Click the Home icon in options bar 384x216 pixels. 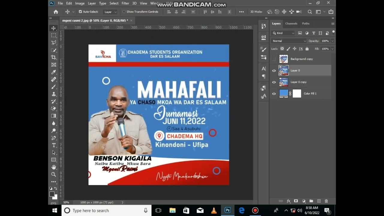[x=56, y=12]
